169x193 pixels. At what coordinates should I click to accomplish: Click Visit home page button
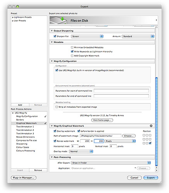102,120
